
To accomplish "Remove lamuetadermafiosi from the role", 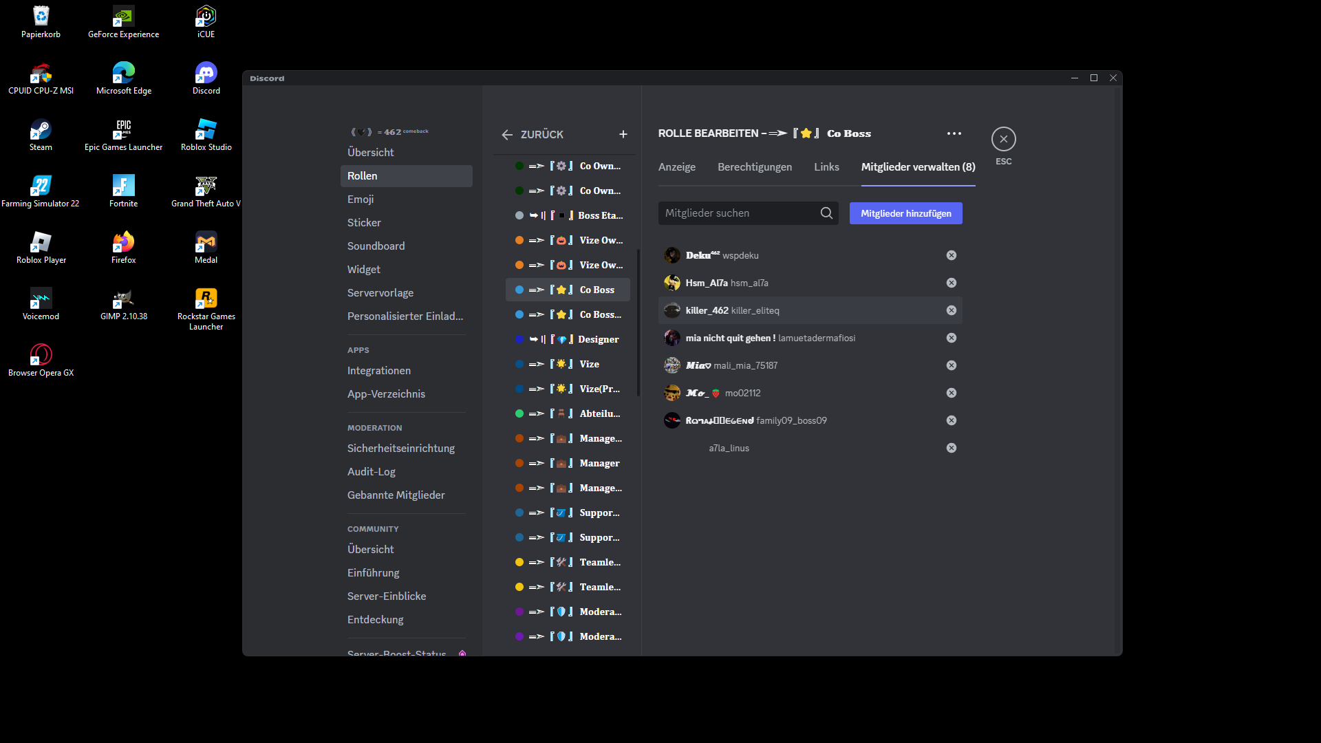I will [x=951, y=338].
